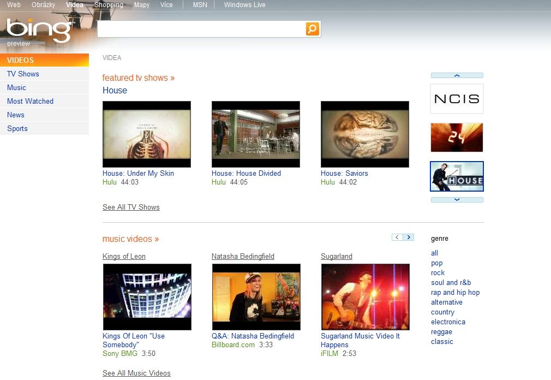Click See All TV Shows link

(x=131, y=207)
